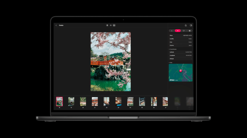Toggle the inspector sidebar panel
This screenshot has height=138, width=247.
[x=191, y=25]
